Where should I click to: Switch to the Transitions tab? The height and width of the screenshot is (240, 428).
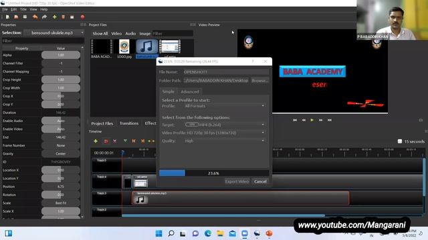pos(129,123)
